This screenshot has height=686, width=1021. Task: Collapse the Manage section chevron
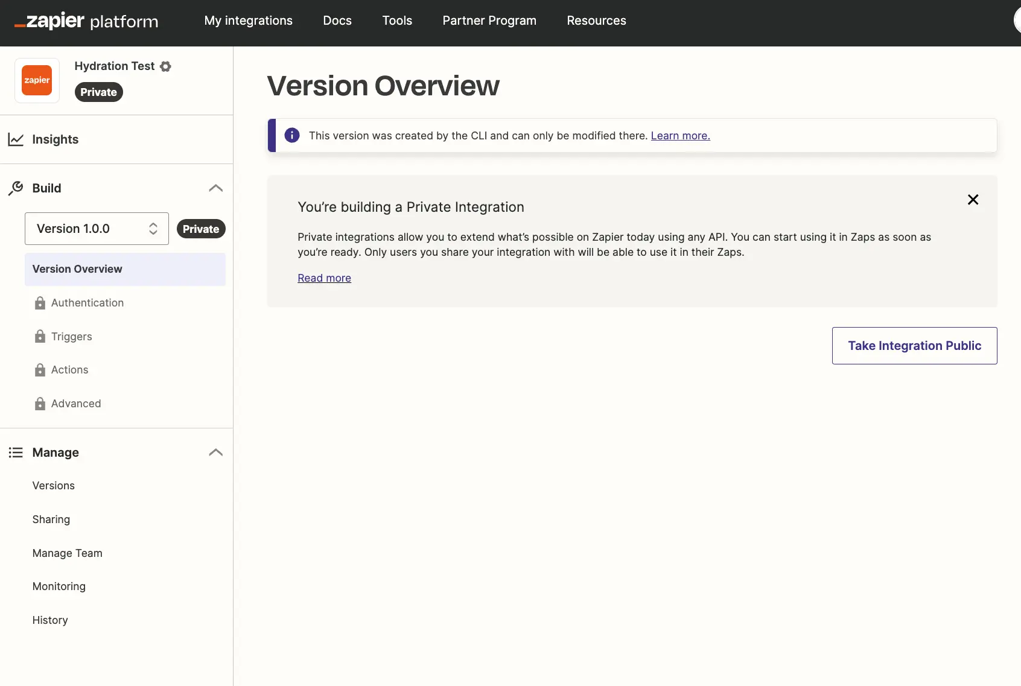click(216, 453)
